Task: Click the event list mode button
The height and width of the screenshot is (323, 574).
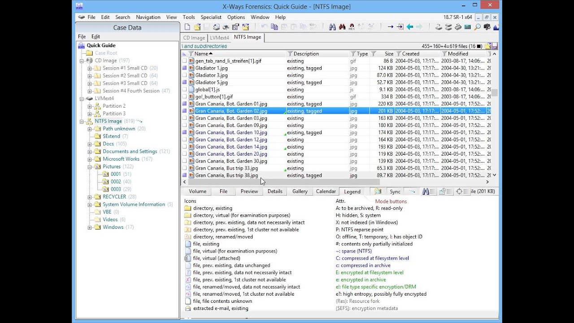Action: 445,191
